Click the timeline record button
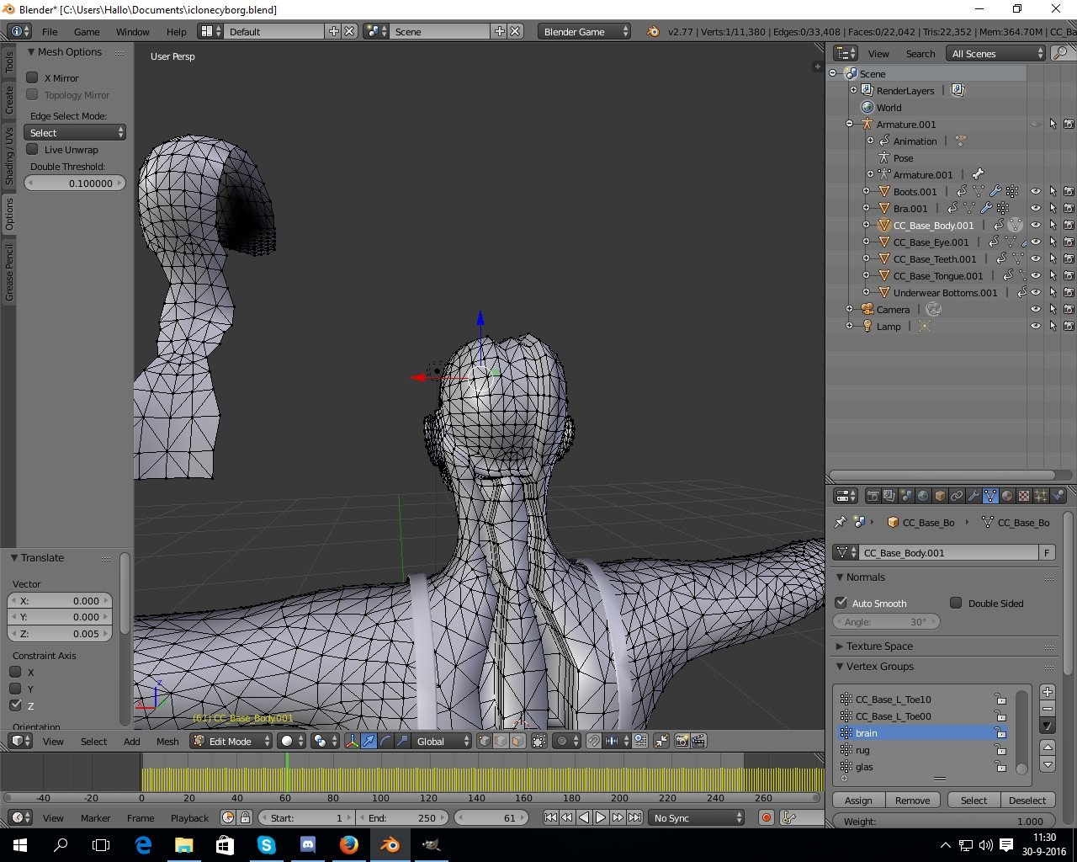This screenshot has height=862, width=1077. pos(766,817)
